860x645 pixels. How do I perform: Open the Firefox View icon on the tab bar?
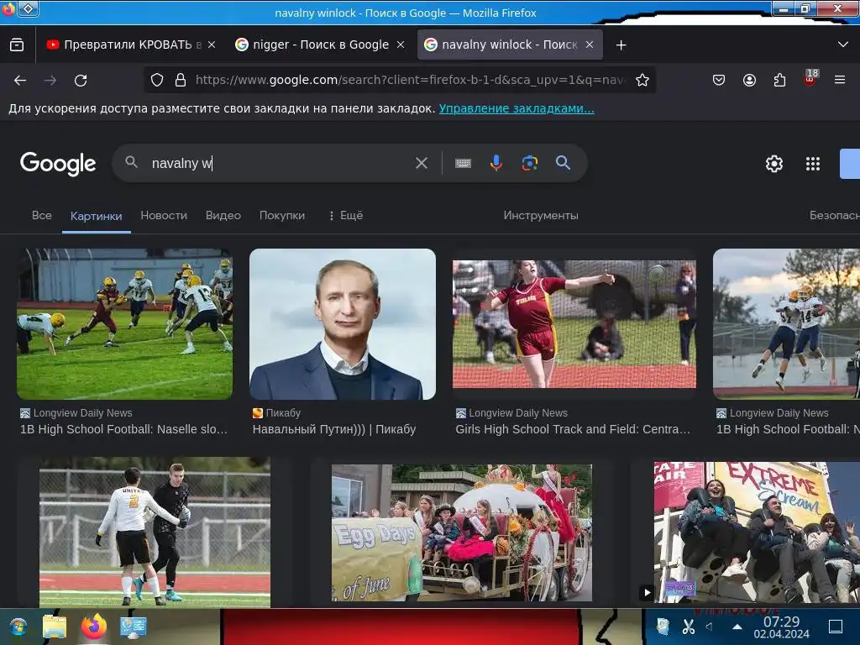click(17, 45)
